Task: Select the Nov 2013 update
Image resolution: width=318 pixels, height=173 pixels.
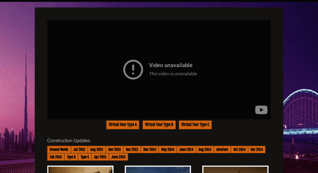Action: [114, 150]
